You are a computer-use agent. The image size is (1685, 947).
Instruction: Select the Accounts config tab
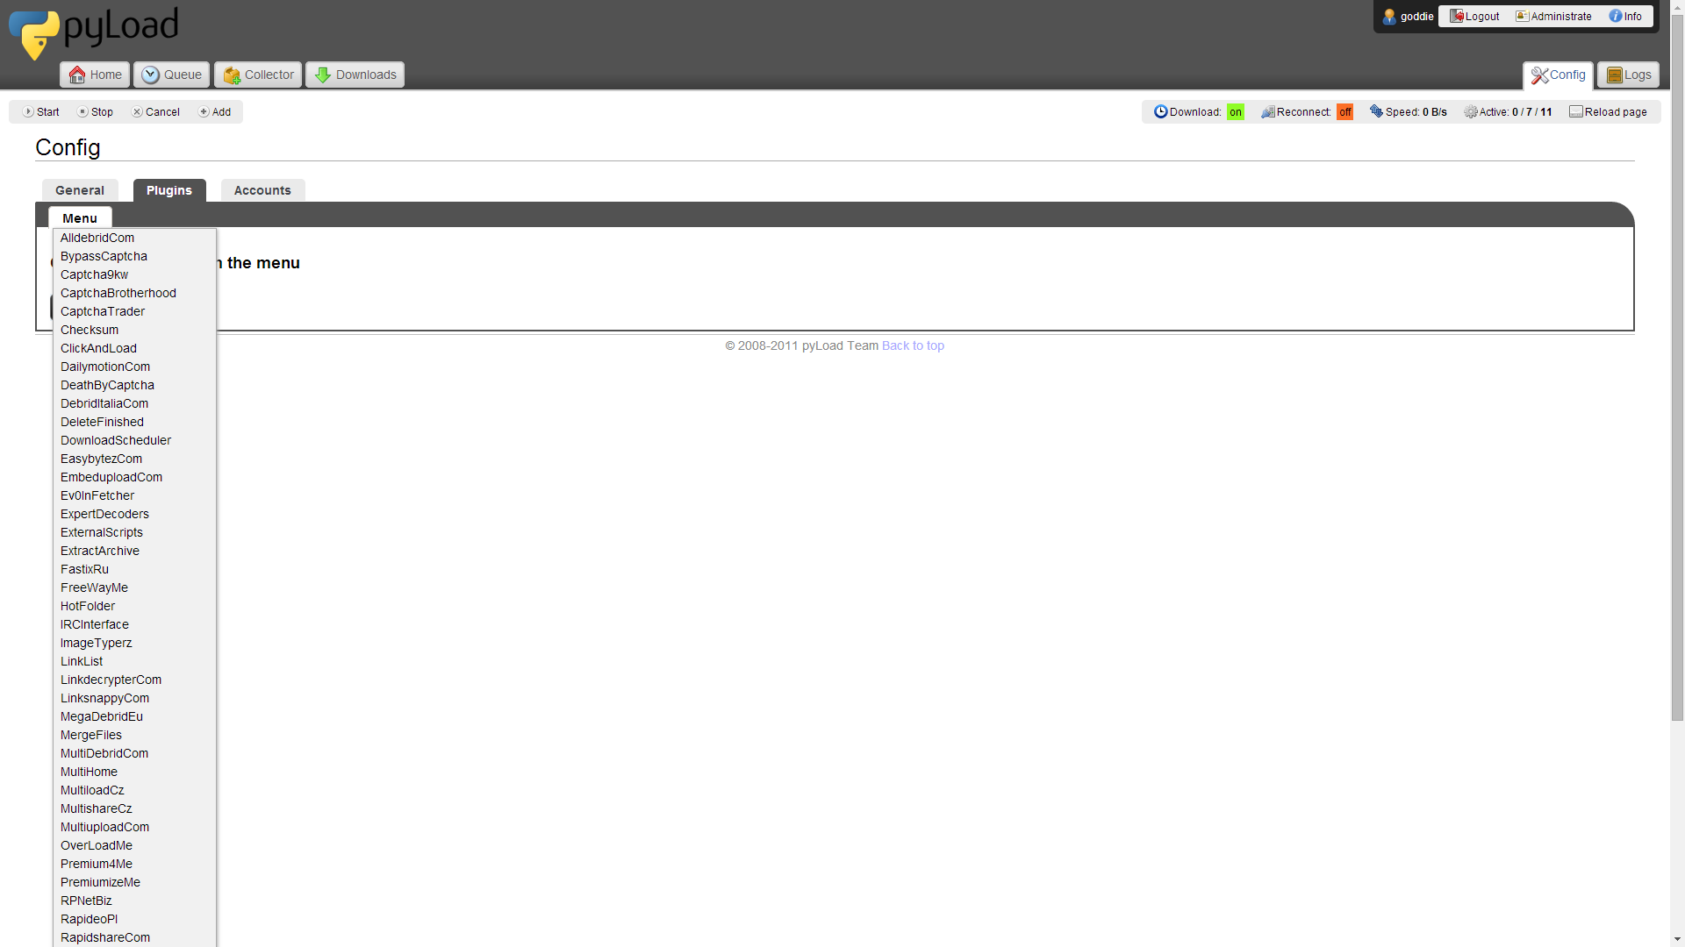(262, 189)
